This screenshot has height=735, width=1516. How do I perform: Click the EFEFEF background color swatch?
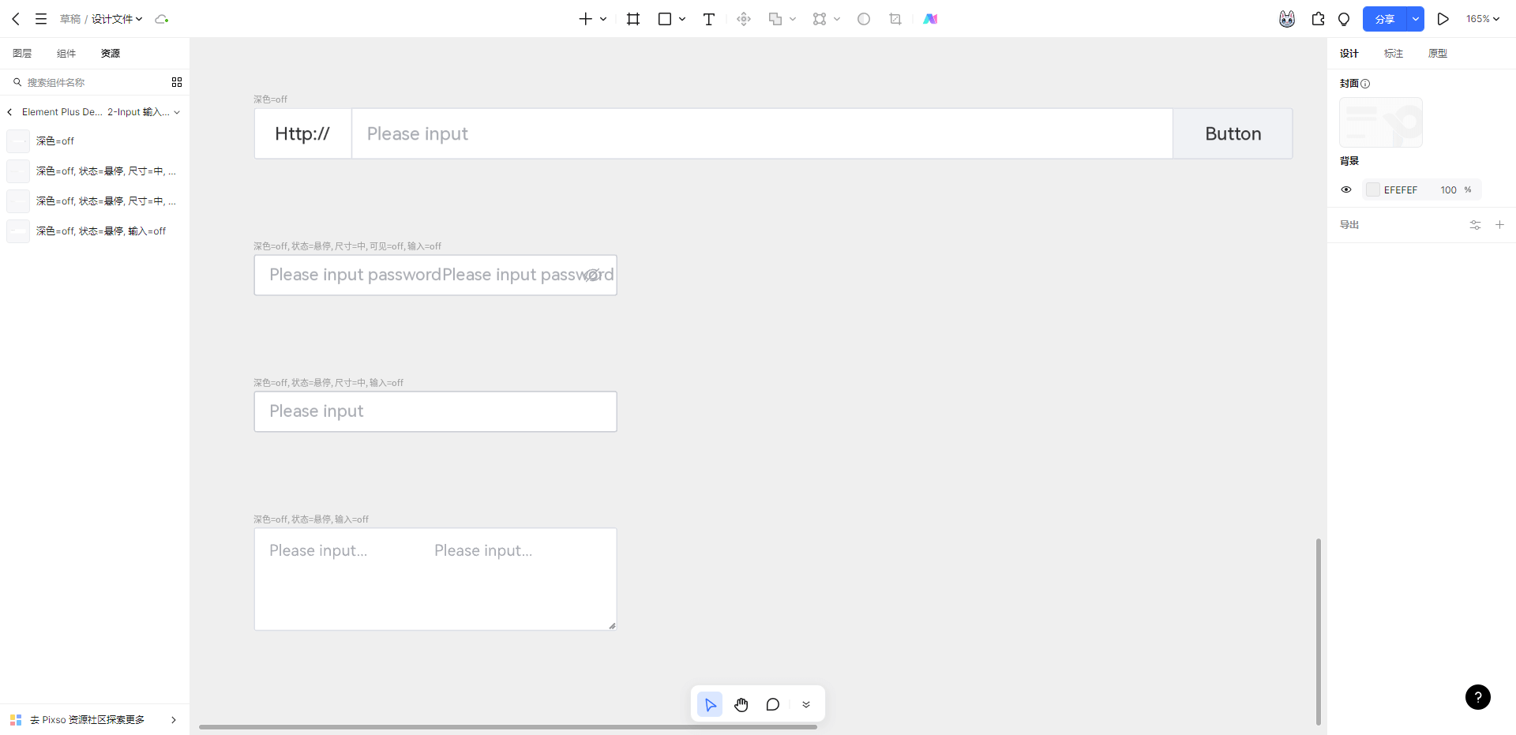[x=1373, y=189]
